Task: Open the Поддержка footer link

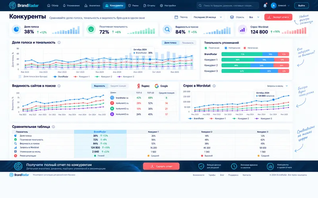Action: [233, 175]
